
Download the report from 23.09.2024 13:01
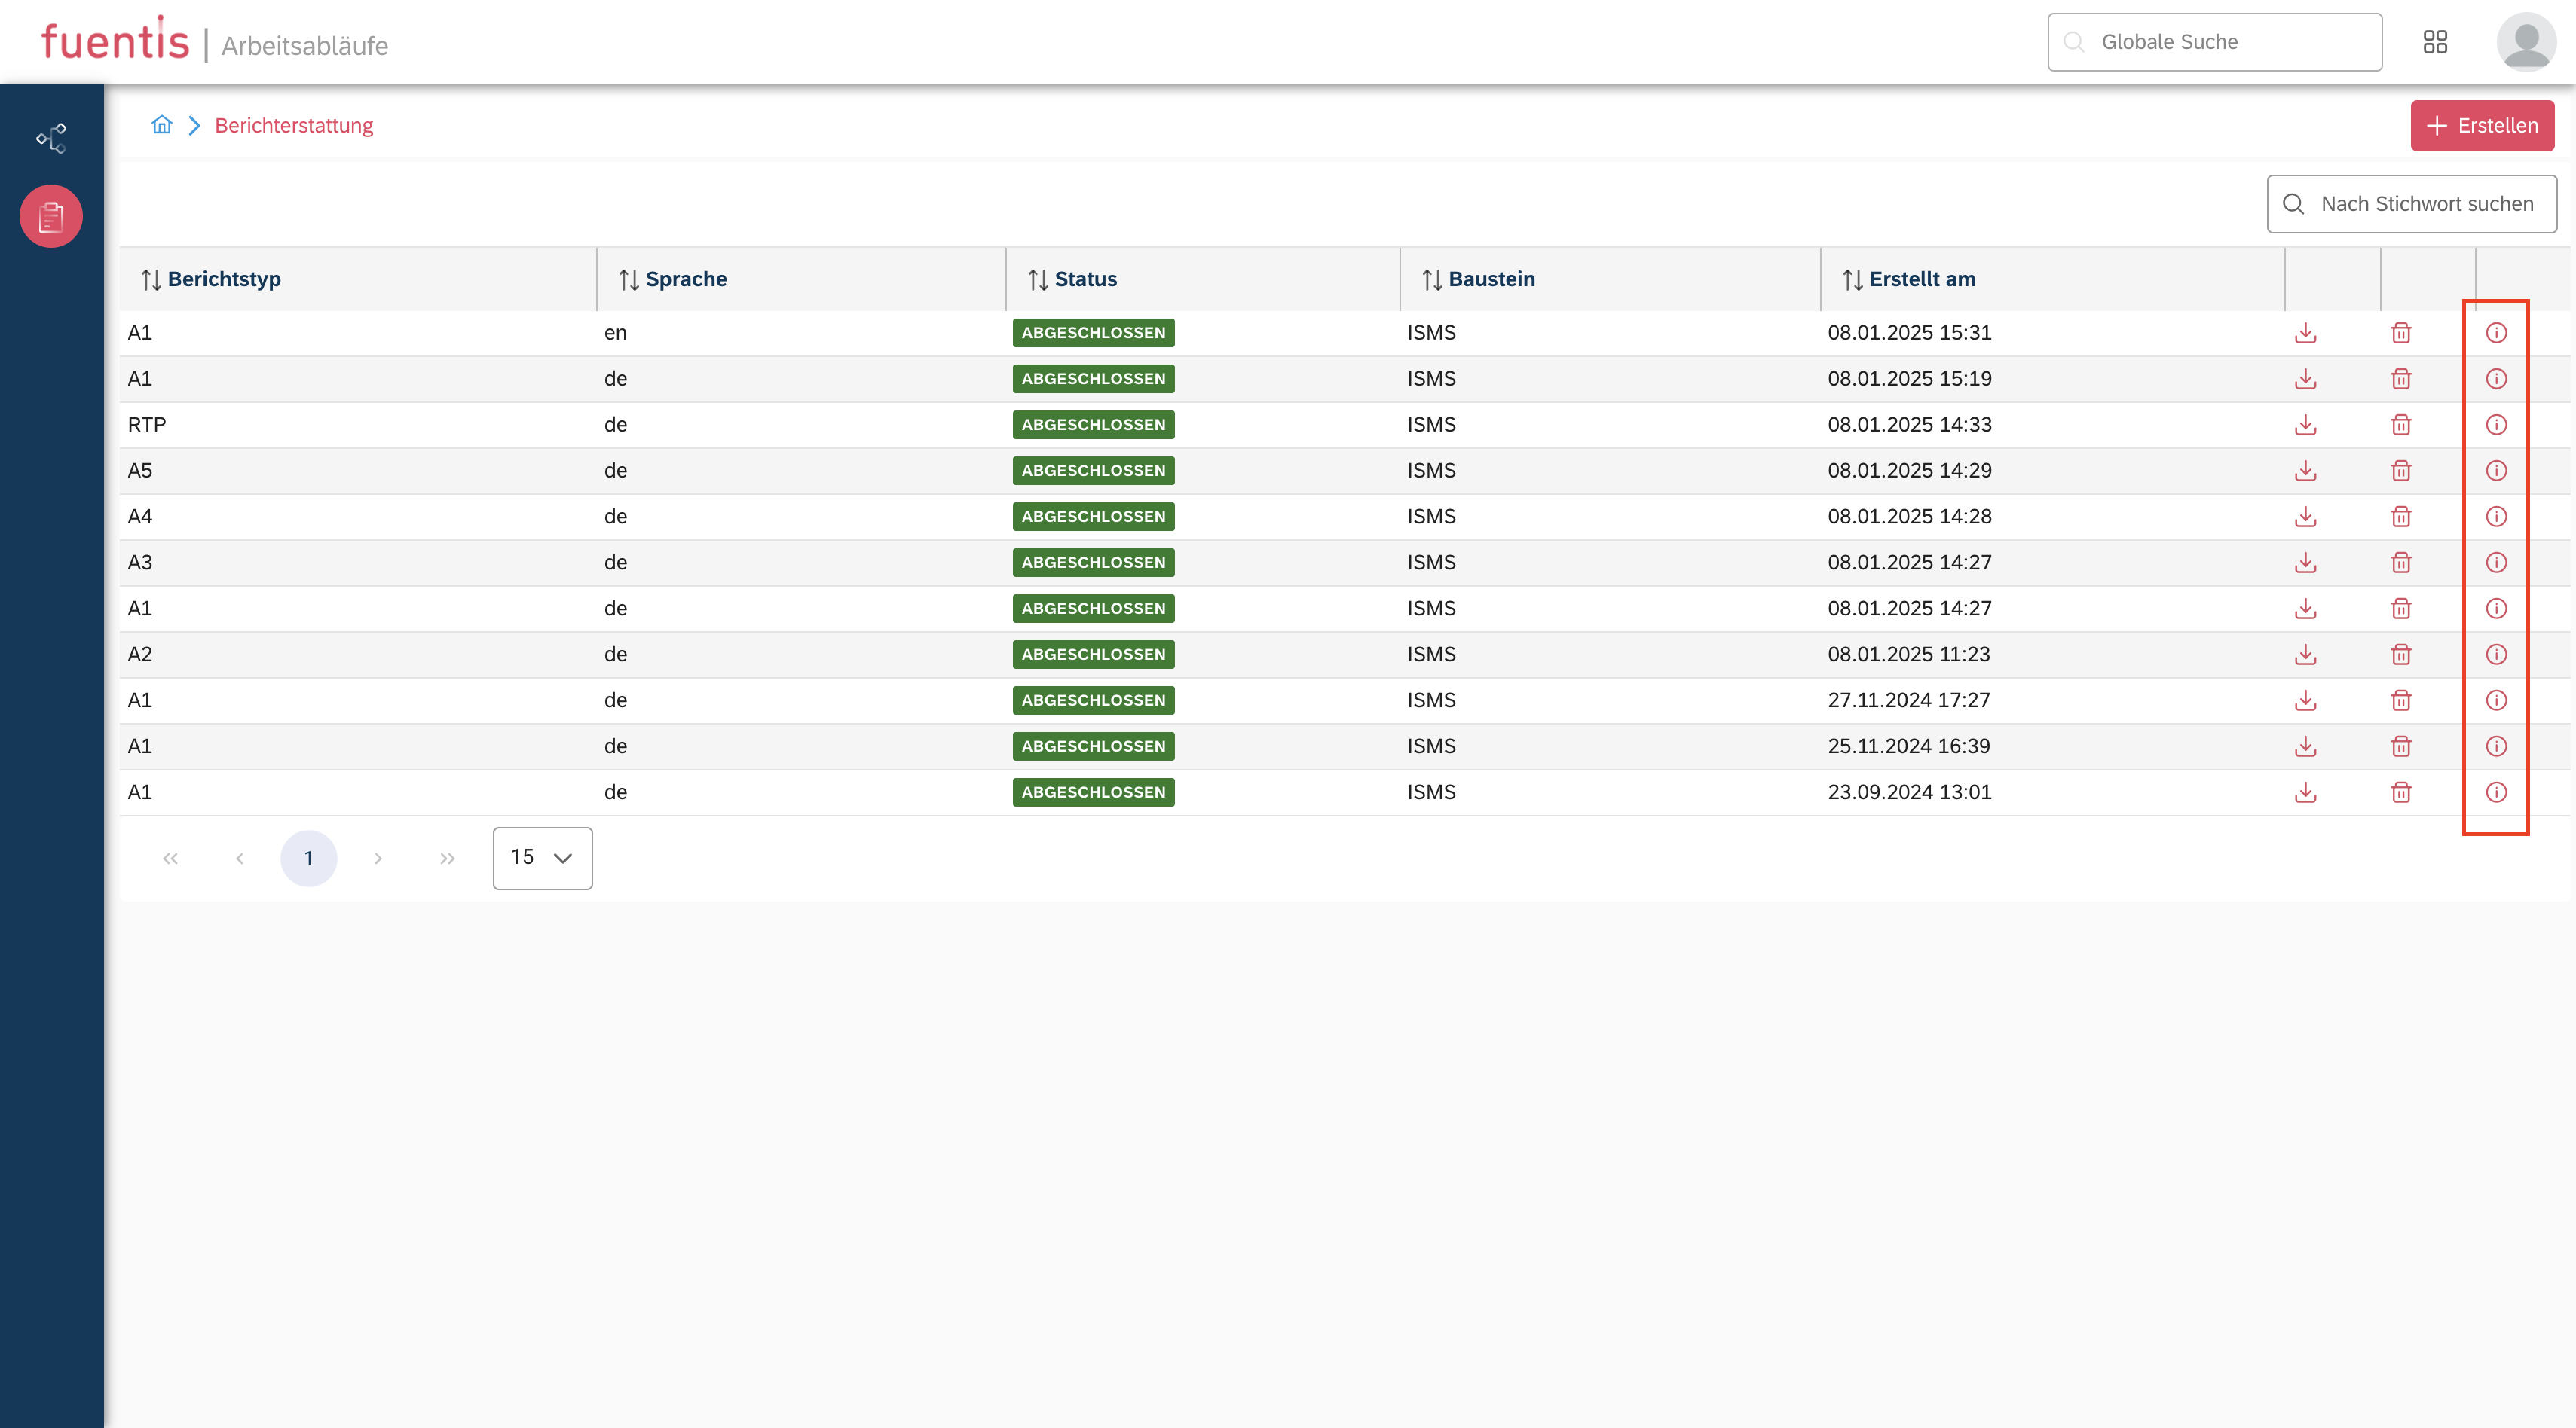(2305, 792)
